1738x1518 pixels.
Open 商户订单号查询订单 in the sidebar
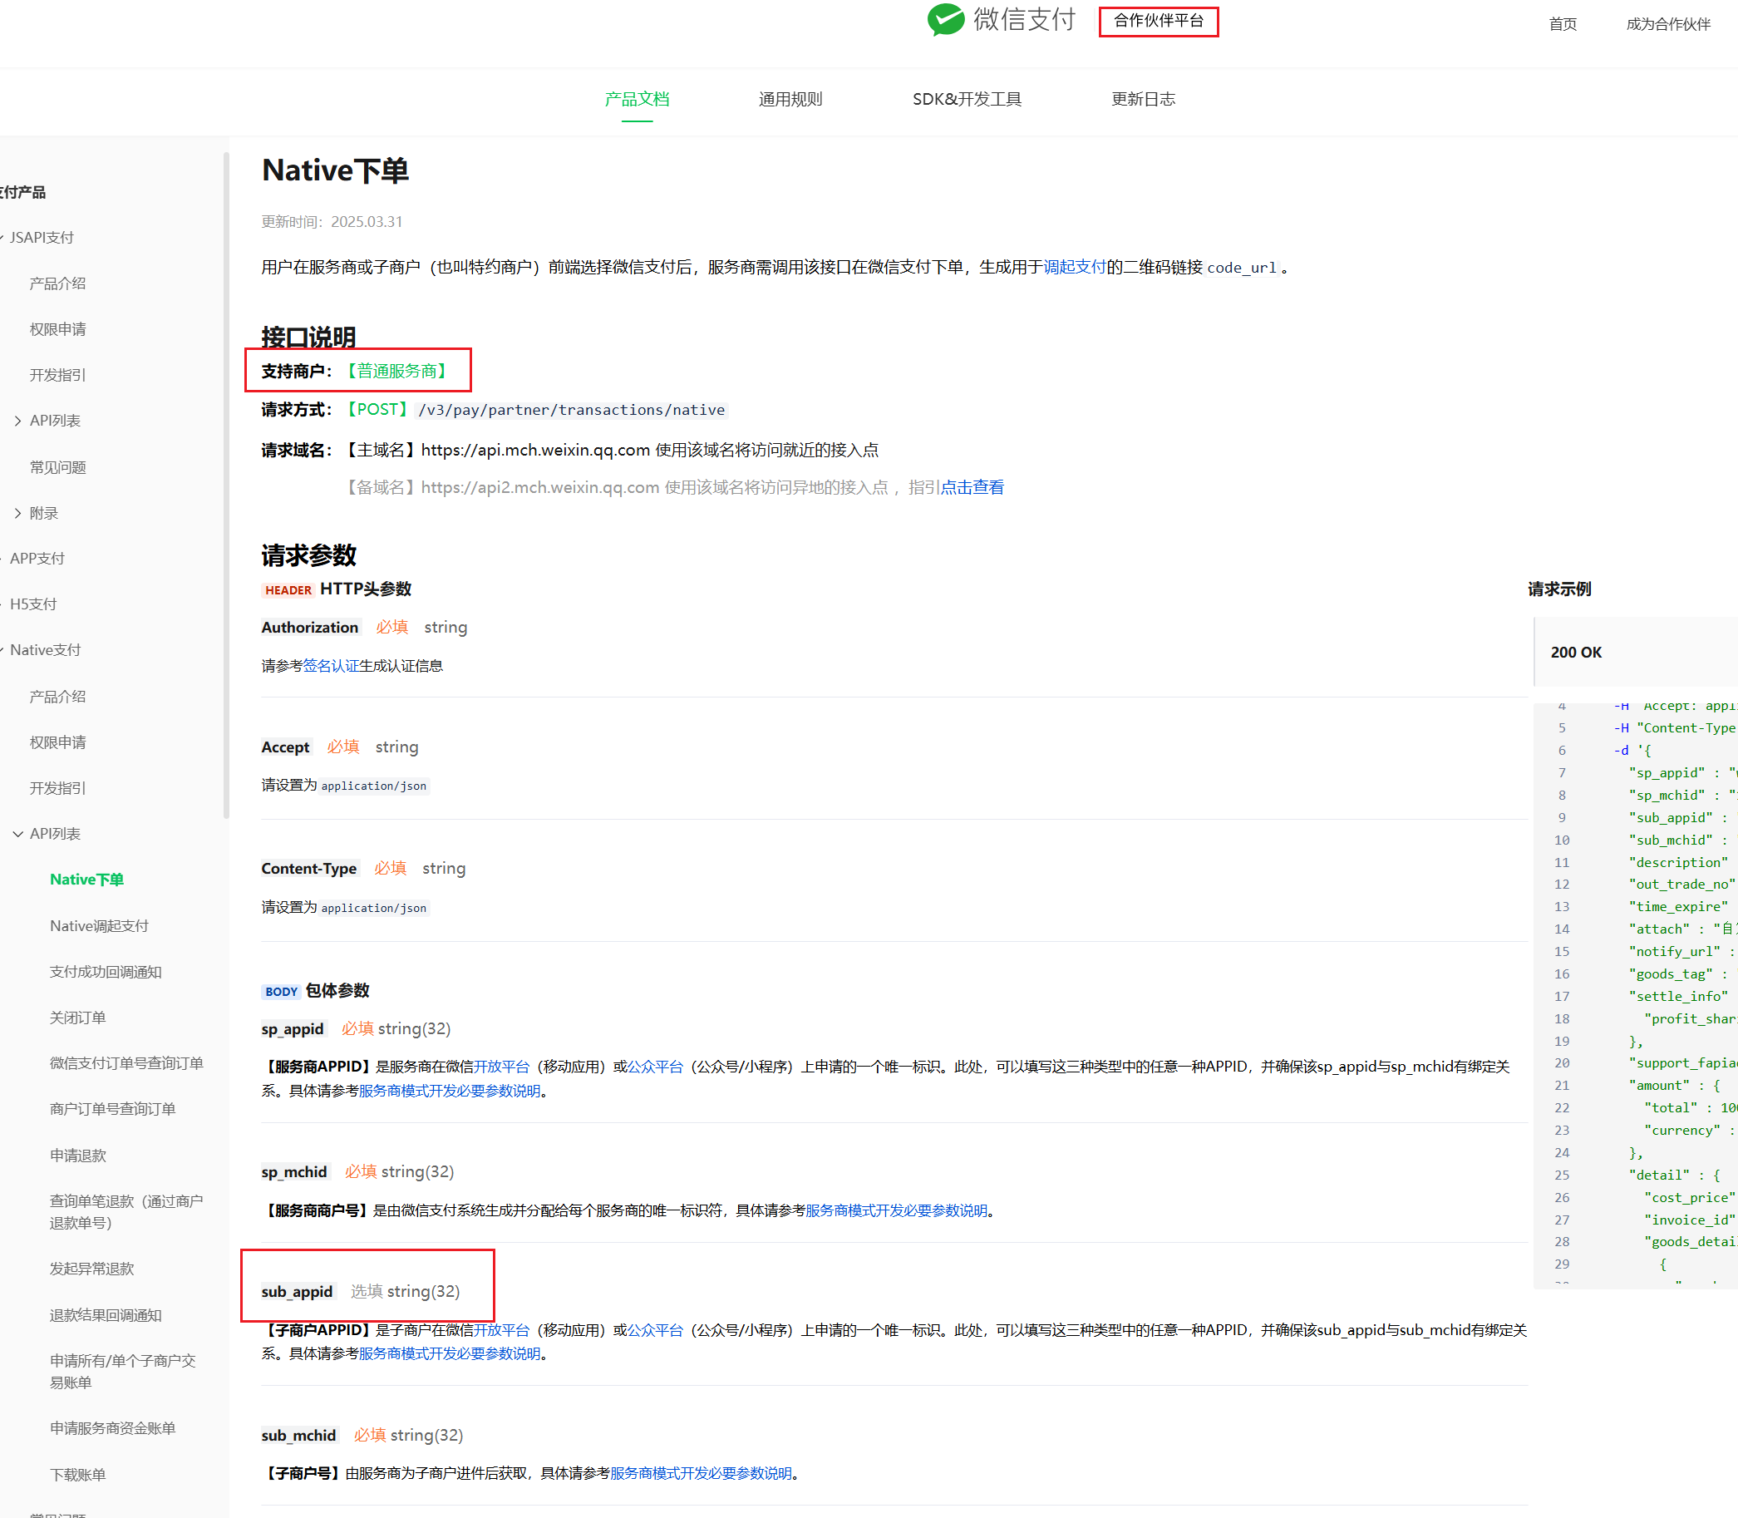[x=112, y=1109]
